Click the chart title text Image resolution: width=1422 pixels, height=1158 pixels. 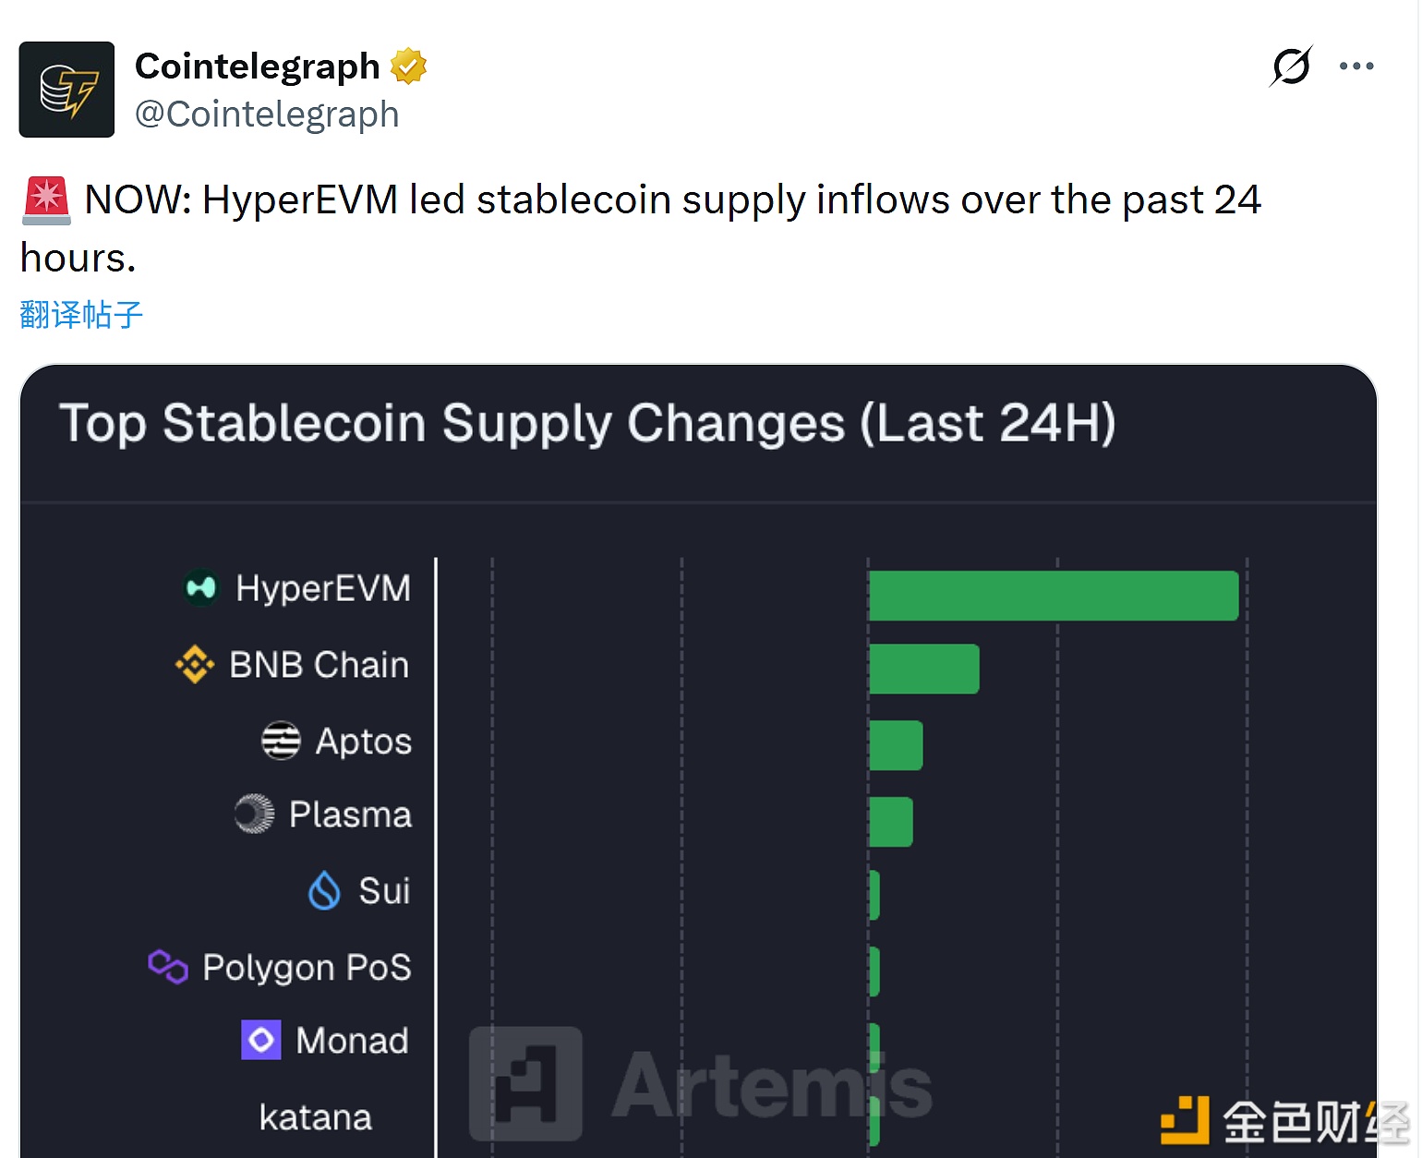click(x=587, y=424)
